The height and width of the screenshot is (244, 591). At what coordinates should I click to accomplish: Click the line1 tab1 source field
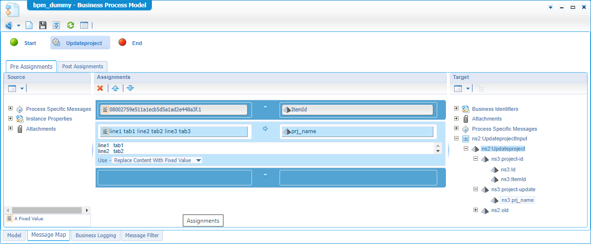[174, 131]
